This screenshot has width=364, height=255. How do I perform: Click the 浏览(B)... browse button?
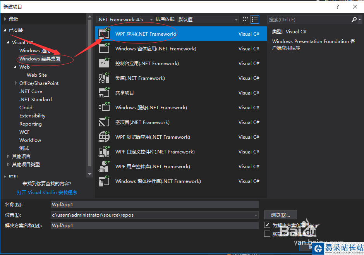[280, 215]
